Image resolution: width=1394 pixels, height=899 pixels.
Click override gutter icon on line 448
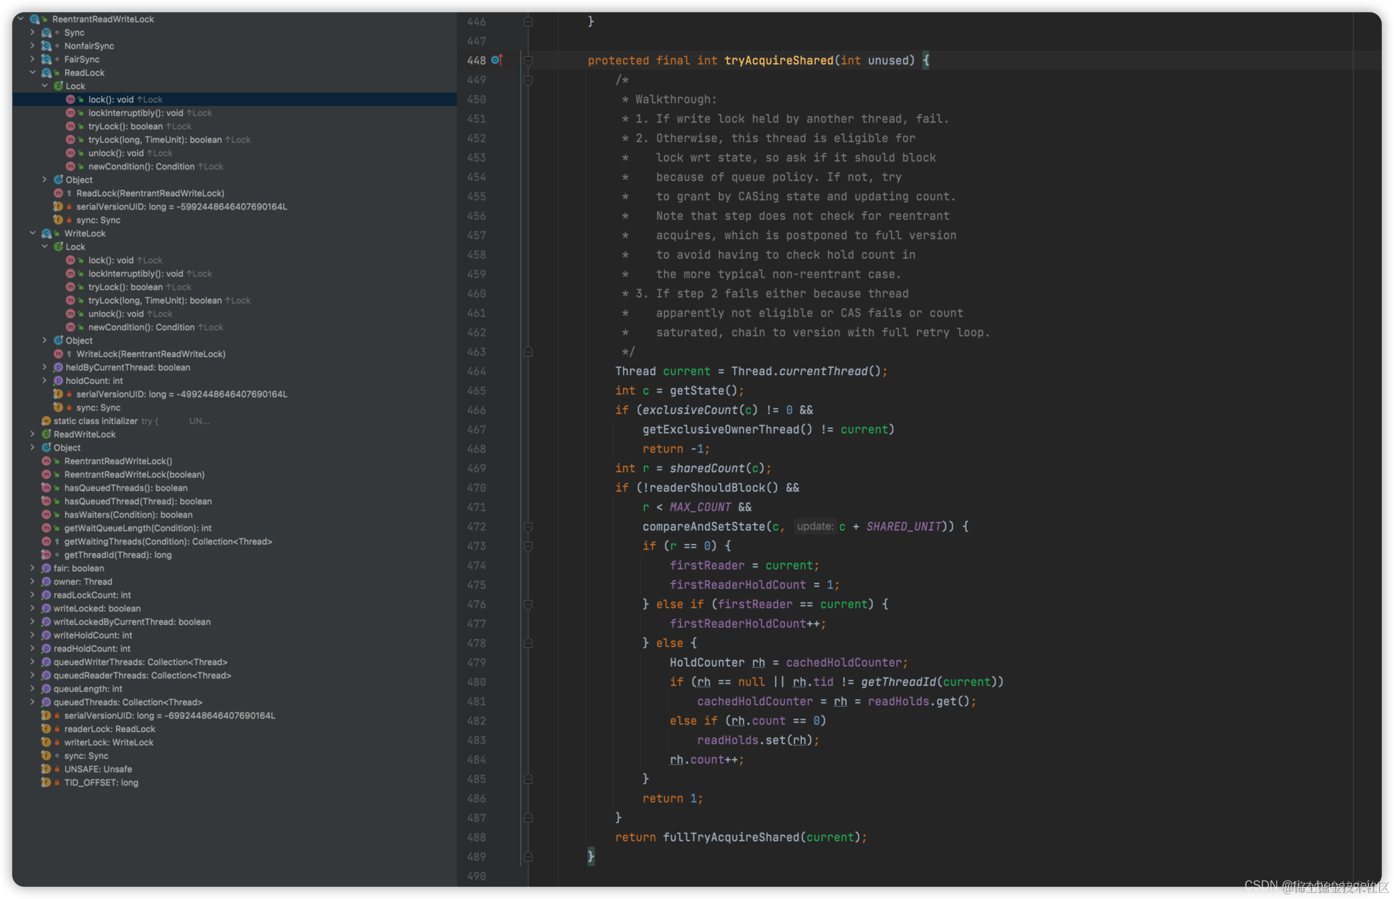pyautogui.click(x=496, y=60)
